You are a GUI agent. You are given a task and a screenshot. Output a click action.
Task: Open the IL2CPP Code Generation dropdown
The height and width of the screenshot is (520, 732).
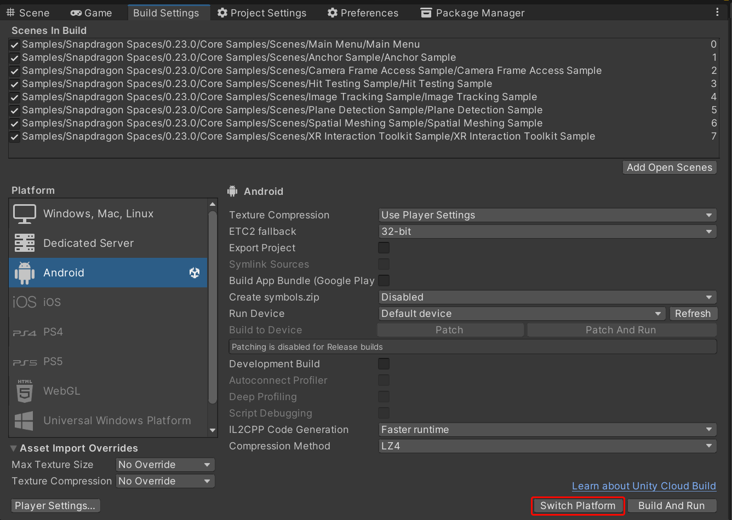click(547, 430)
